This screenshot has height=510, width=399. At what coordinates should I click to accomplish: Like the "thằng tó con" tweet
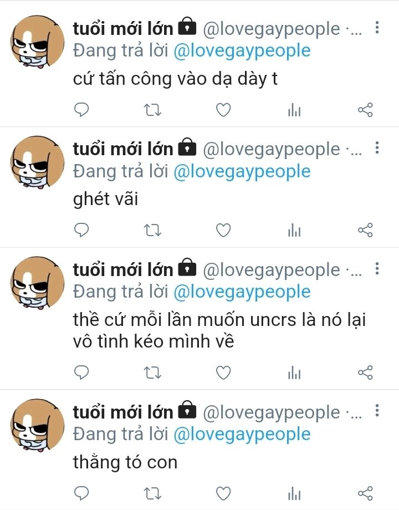pos(223,493)
